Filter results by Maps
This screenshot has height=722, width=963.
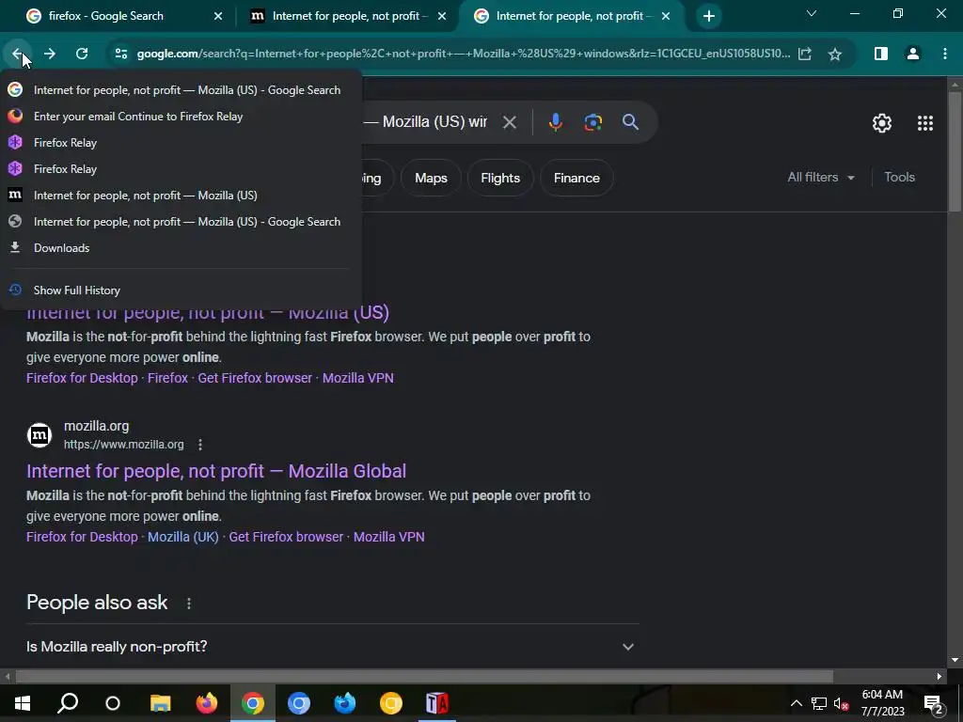pos(431,178)
